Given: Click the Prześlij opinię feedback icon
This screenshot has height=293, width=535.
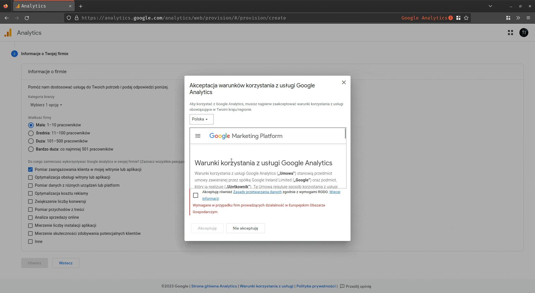Looking at the screenshot, I should (342, 286).
